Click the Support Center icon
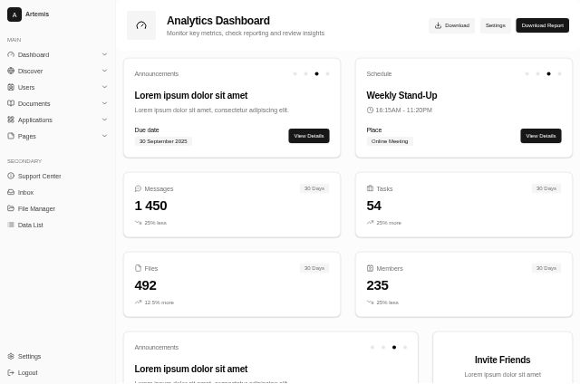The image size is (580, 384). coord(11,176)
